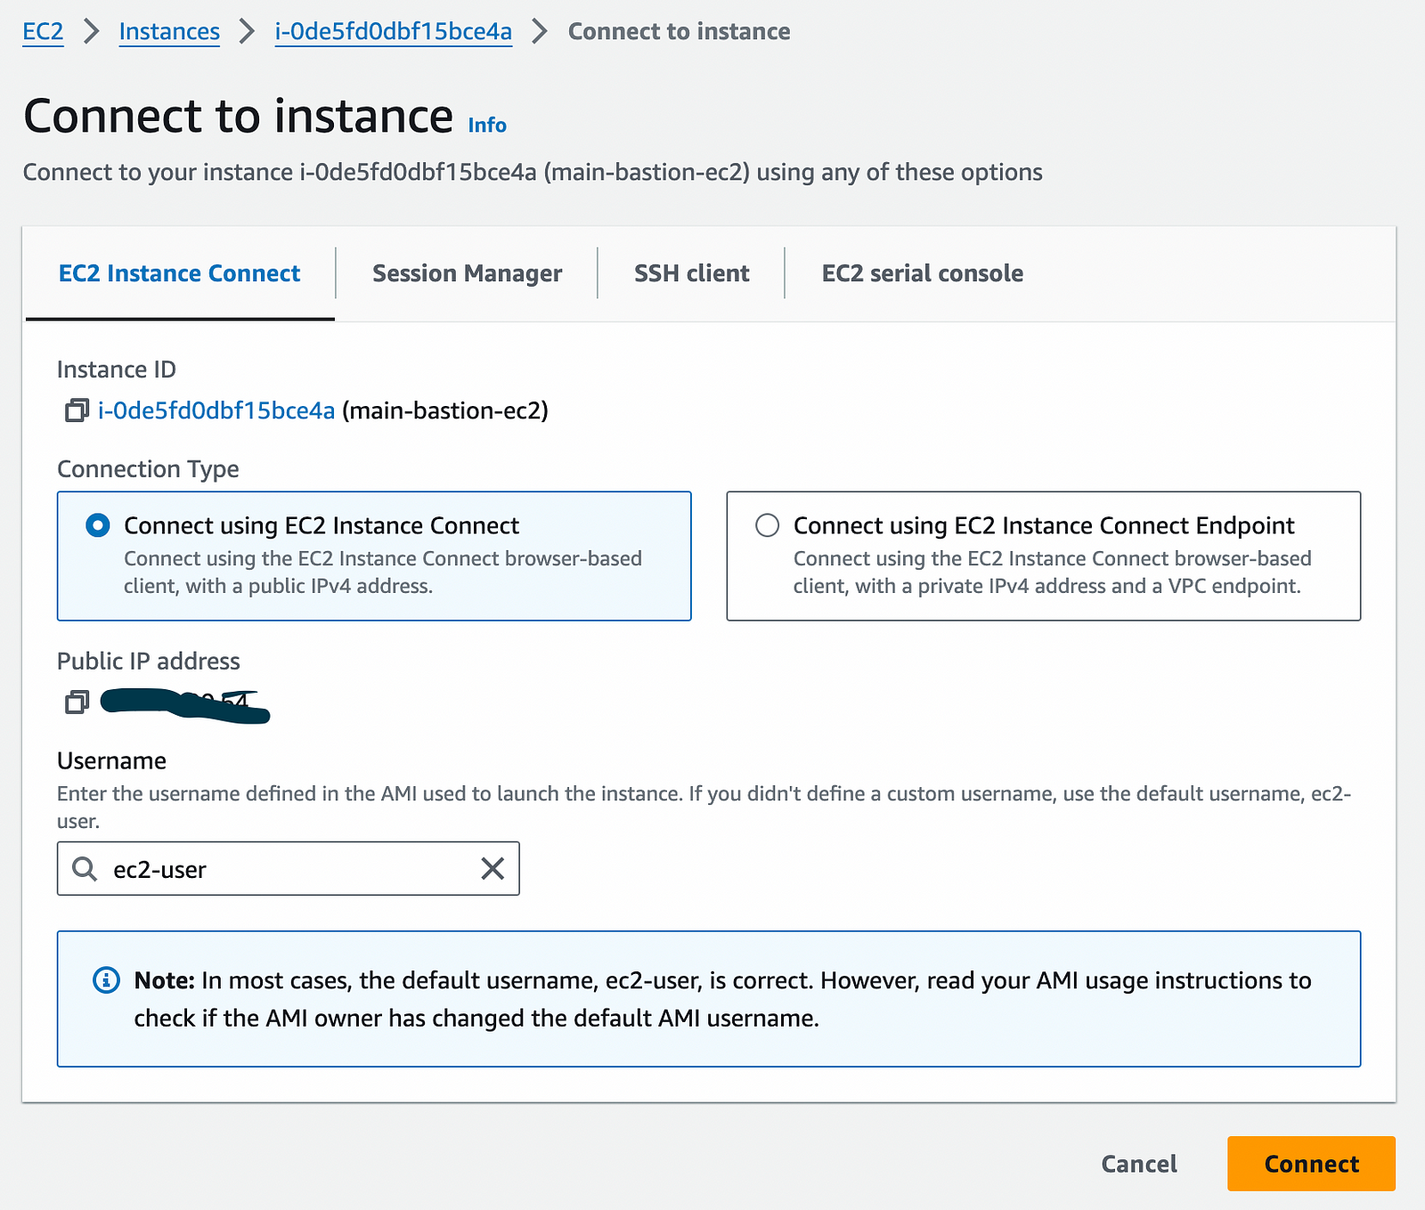Image resolution: width=1425 pixels, height=1210 pixels.
Task: Click the ec2-user username input field
Action: coord(289,868)
